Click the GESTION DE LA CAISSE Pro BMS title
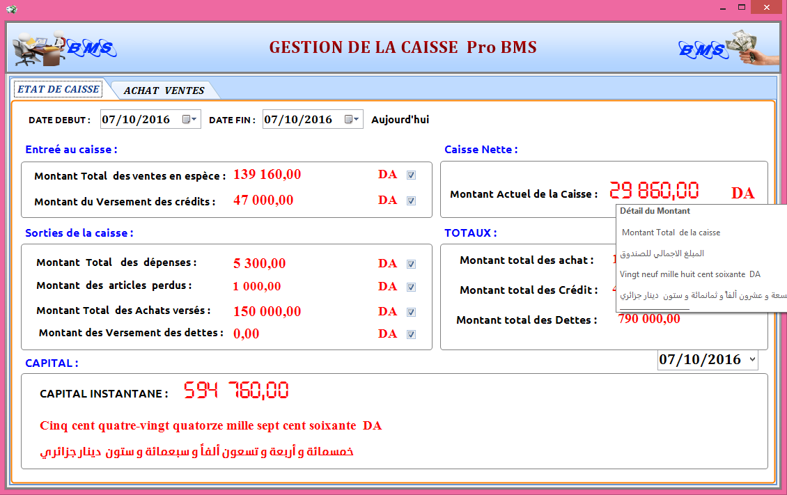Viewport: 787px width, 495px height. click(403, 47)
